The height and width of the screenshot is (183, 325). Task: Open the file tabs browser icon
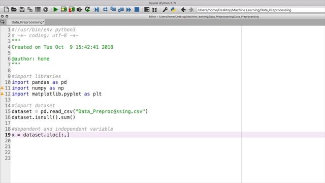coord(3,22)
